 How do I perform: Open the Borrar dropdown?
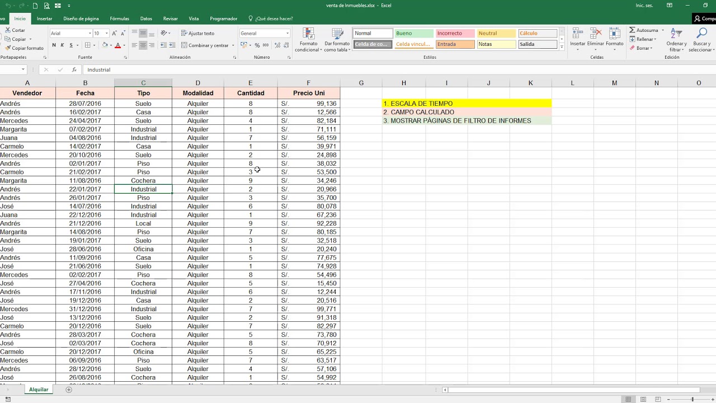coord(642,48)
